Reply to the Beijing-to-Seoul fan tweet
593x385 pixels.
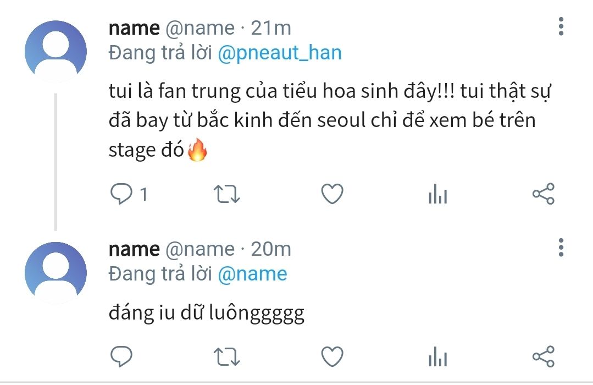click(x=121, y=194)
